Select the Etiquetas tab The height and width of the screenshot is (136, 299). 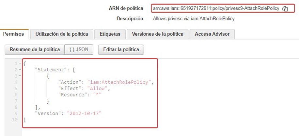110,34
